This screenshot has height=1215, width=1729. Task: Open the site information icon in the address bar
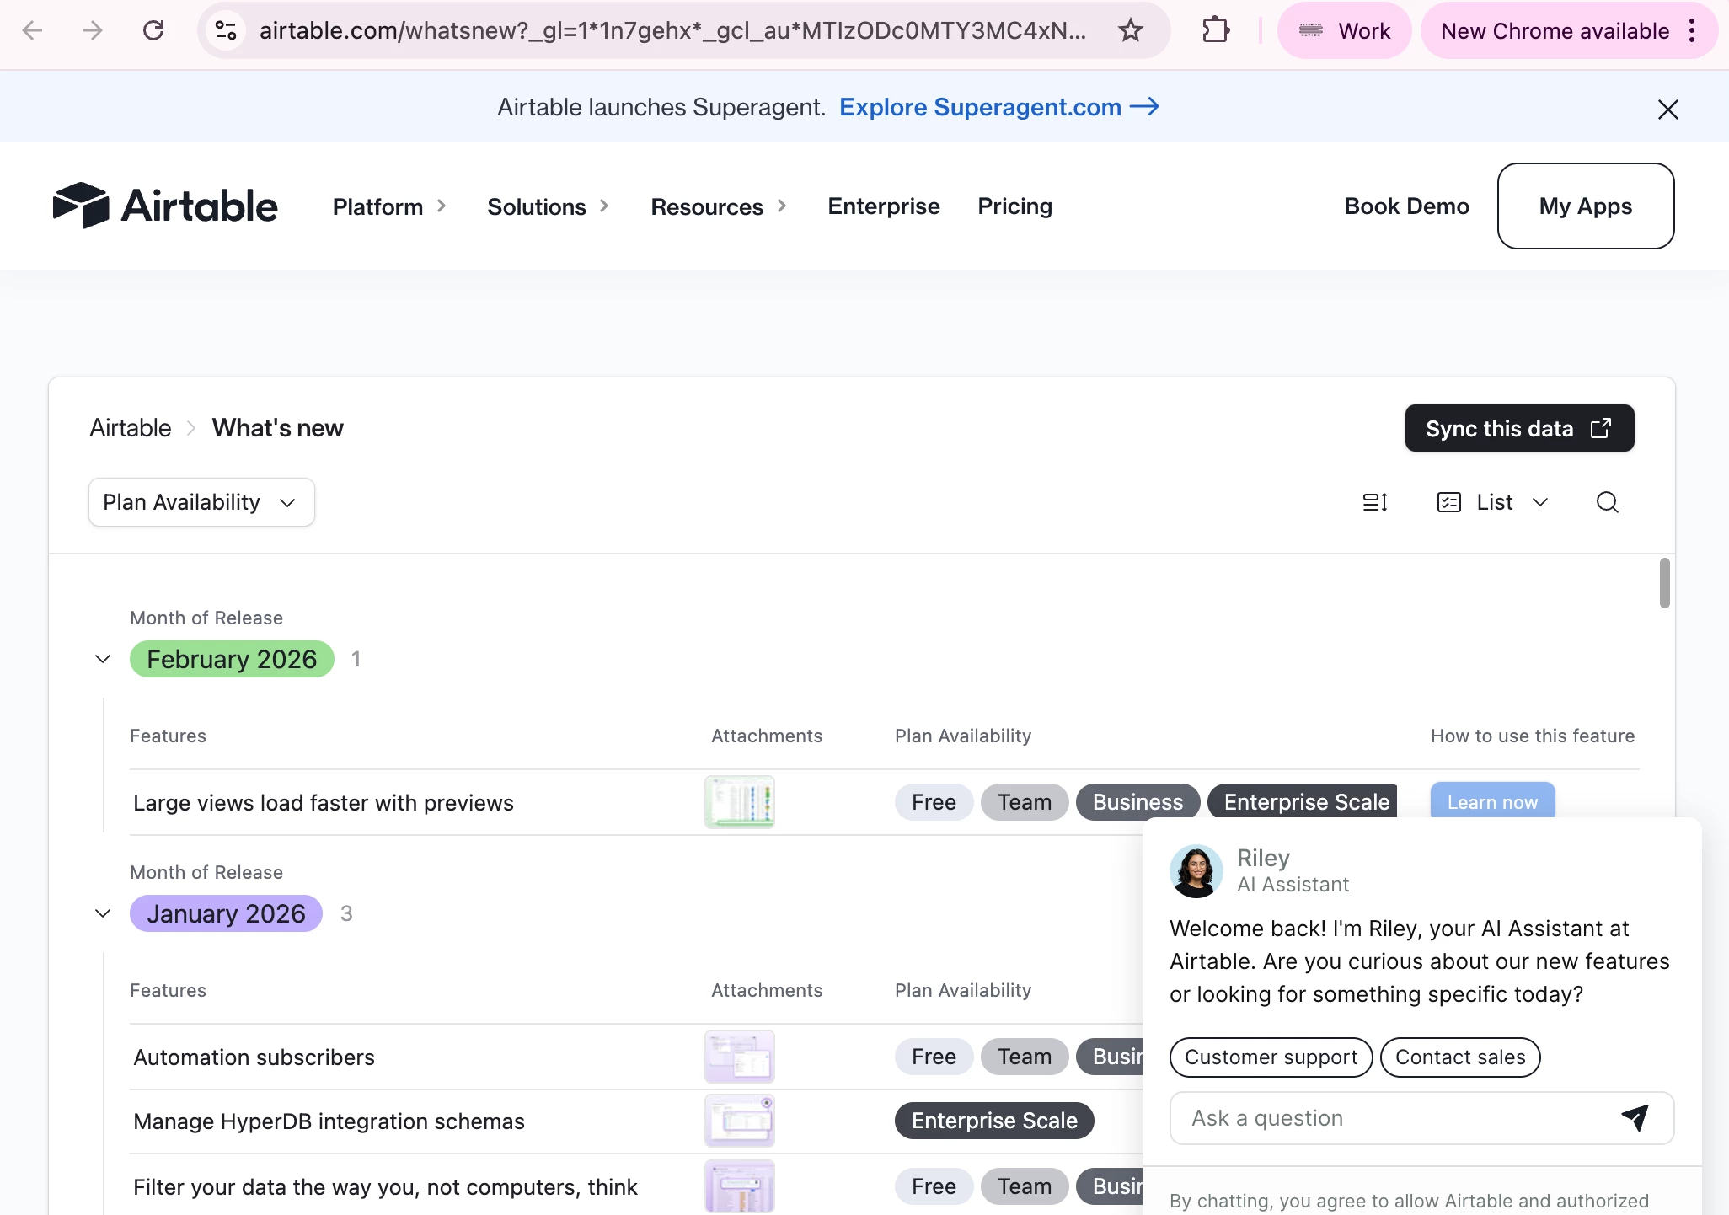coord(226,31)
